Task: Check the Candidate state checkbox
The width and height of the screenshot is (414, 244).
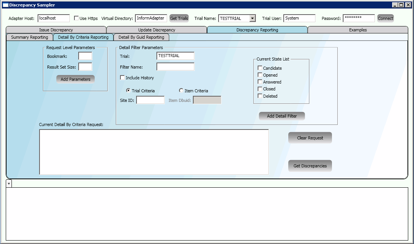Action: [x=260, y=68]
